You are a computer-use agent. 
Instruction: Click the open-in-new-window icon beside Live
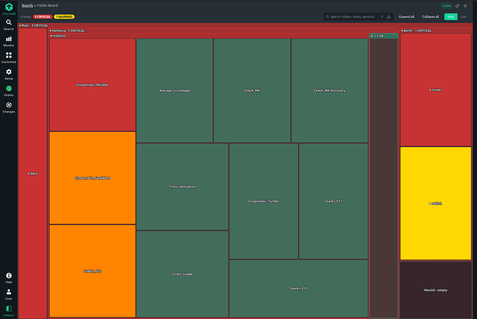click(457, 6)
